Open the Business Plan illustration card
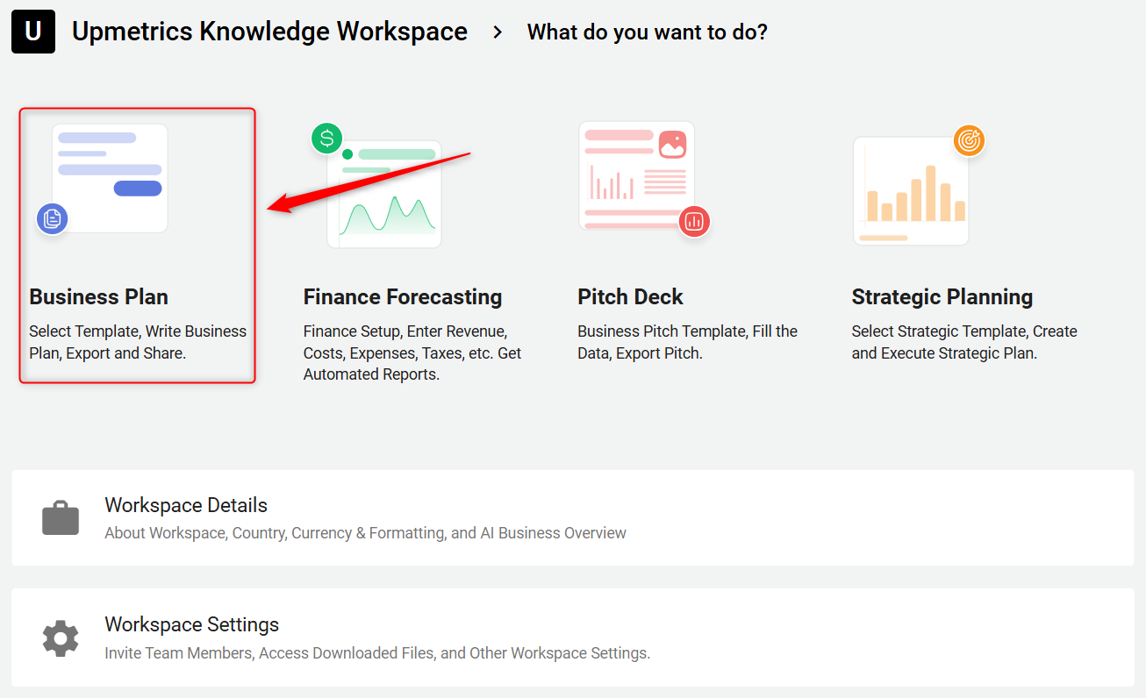 click(110, 178)
